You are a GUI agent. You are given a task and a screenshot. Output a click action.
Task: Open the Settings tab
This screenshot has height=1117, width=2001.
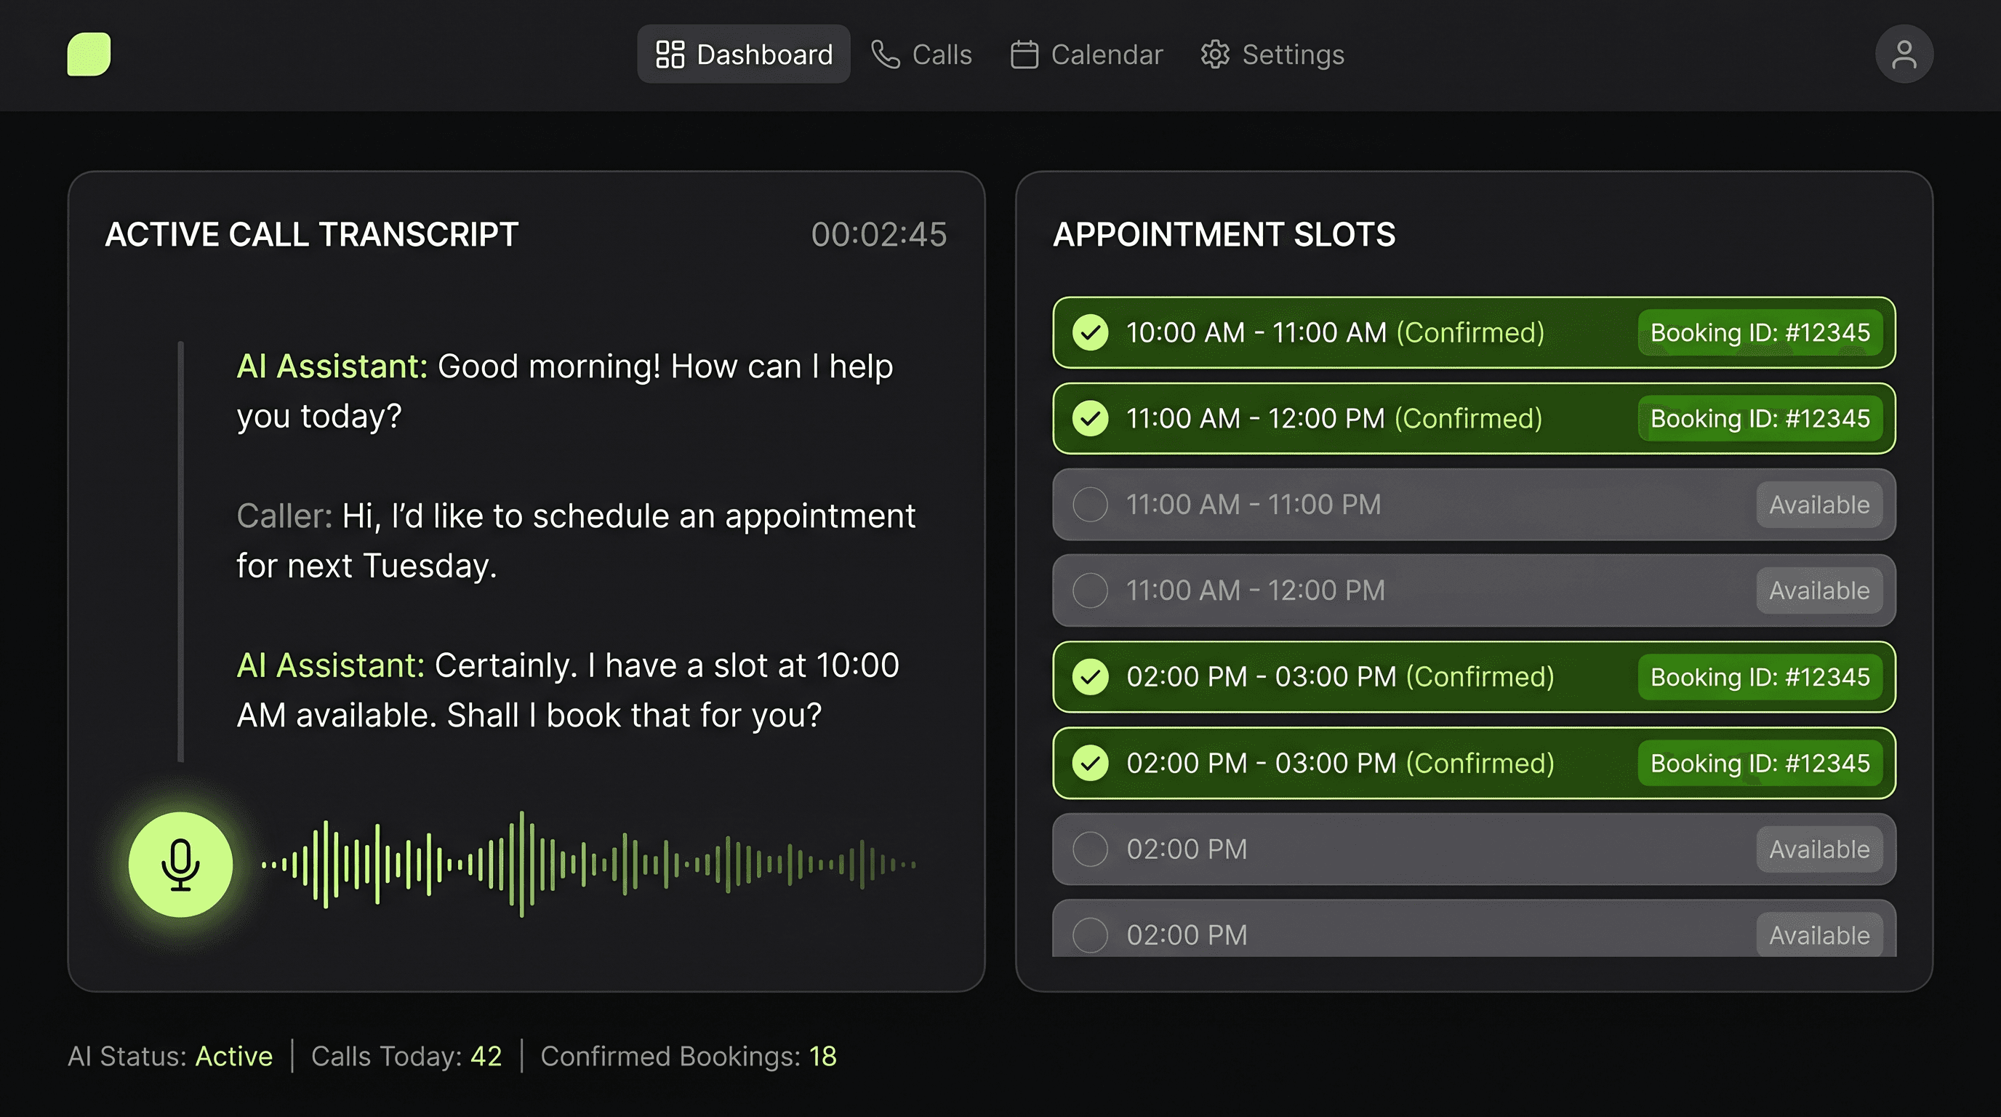pyautogui.click(x=1272, y=55)
